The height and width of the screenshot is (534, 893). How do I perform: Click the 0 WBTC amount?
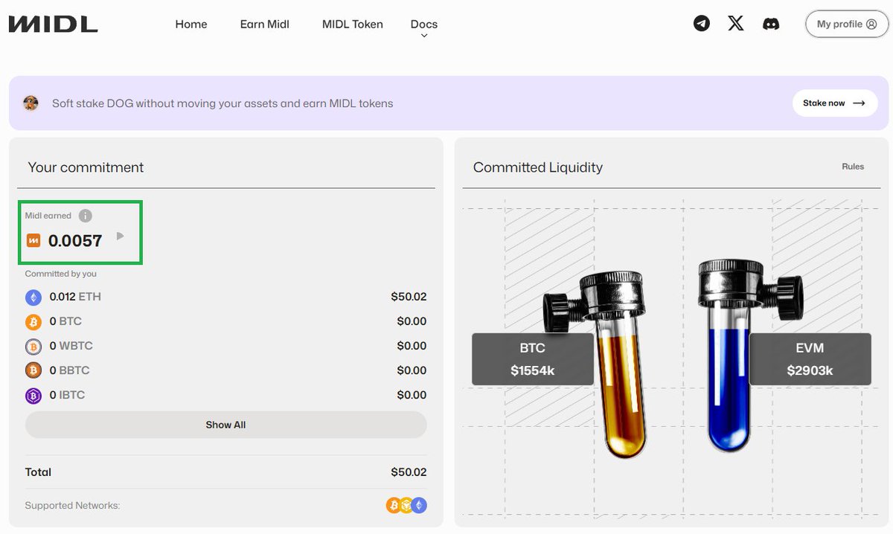(71, 346)
